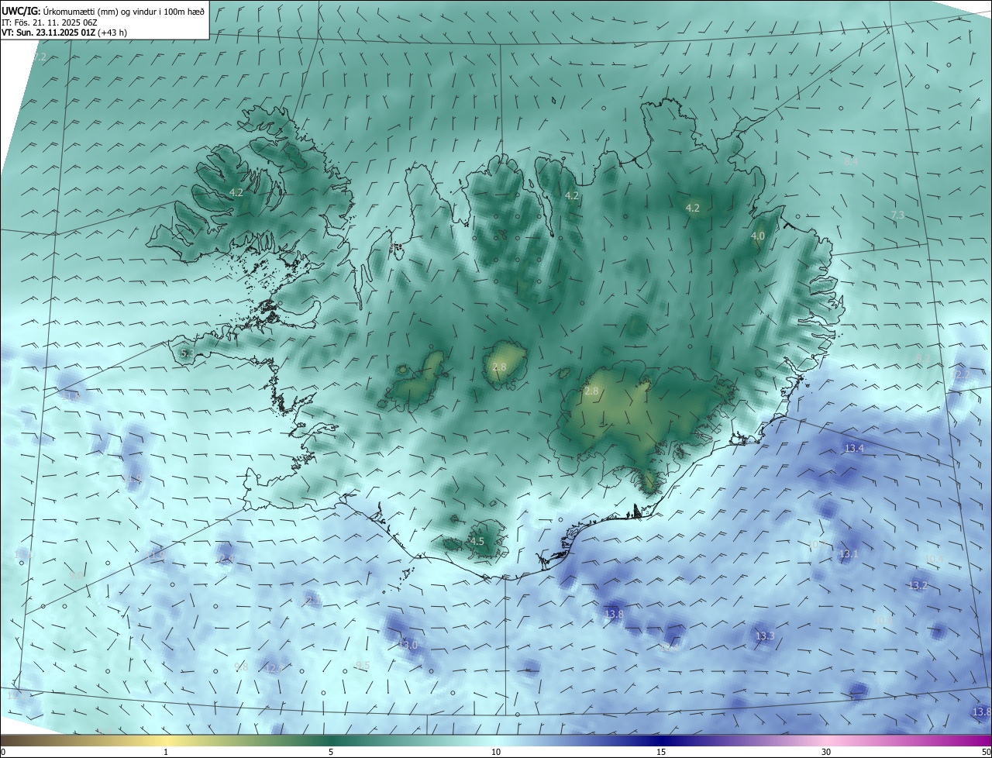Click the 7.3 value offshore northeast
Viewport: 992px width, 758px height.
897,215
